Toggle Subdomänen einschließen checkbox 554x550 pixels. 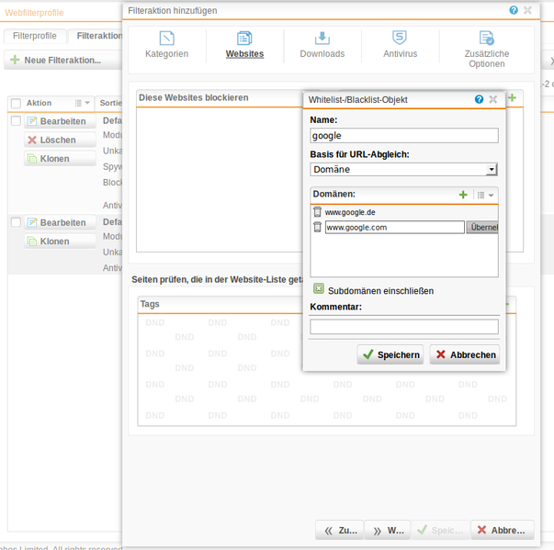319,289
